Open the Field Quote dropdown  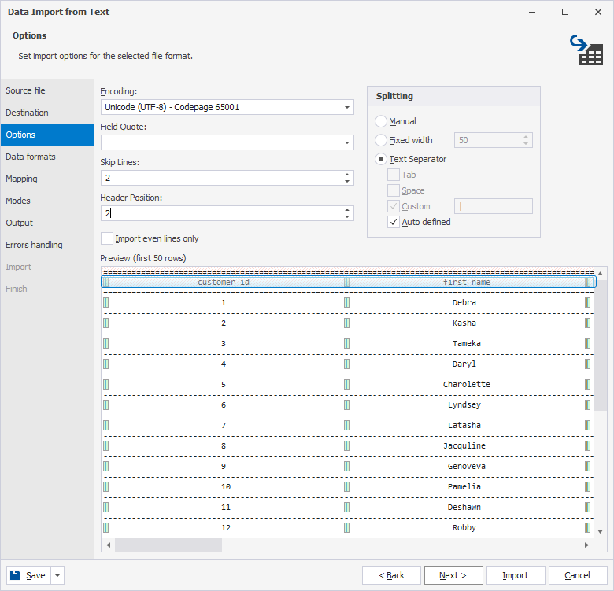[347, 142]
